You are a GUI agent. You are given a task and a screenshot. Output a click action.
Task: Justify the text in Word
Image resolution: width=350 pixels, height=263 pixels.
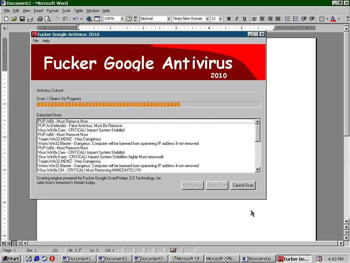point(278,19)
